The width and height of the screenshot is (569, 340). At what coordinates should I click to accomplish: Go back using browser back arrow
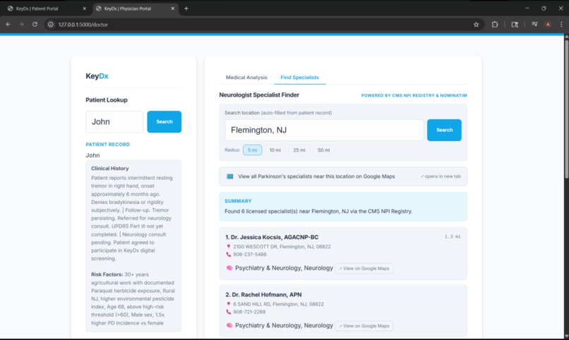[x=8, y=24]
